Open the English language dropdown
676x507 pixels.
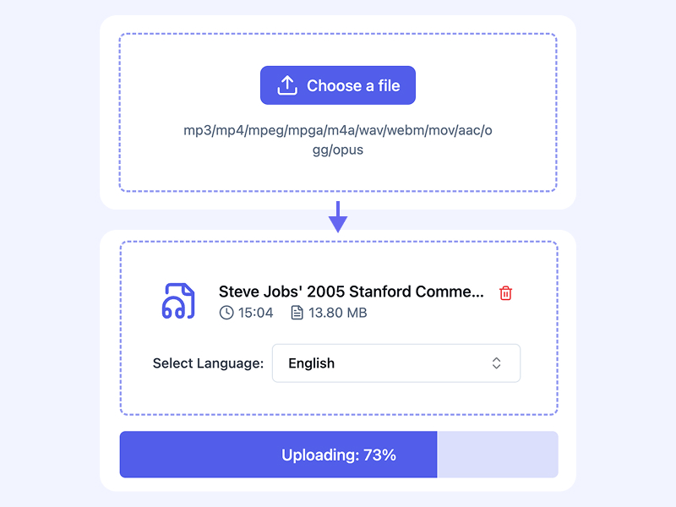click(395, 363)
